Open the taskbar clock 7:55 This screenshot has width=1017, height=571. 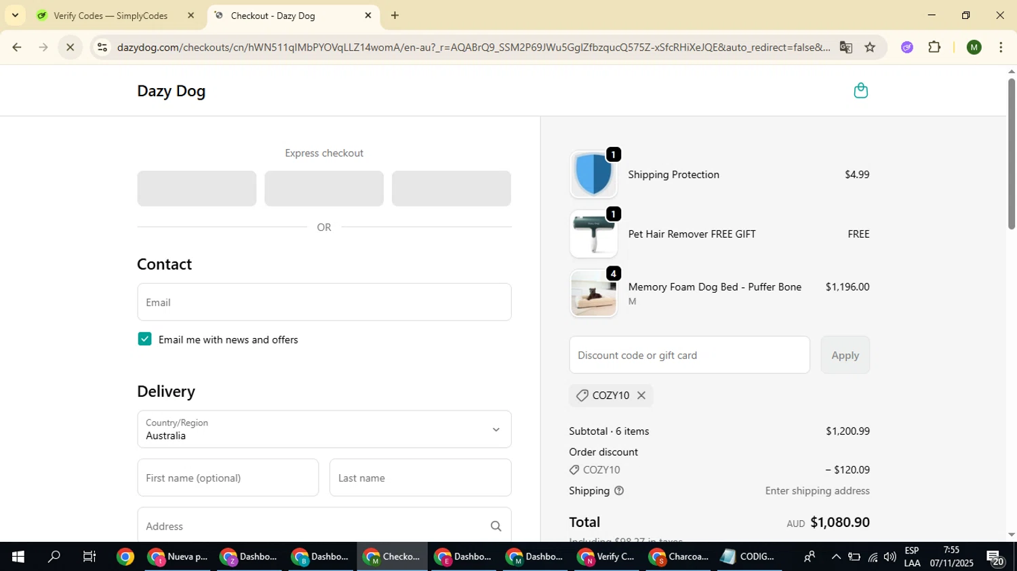951,557
